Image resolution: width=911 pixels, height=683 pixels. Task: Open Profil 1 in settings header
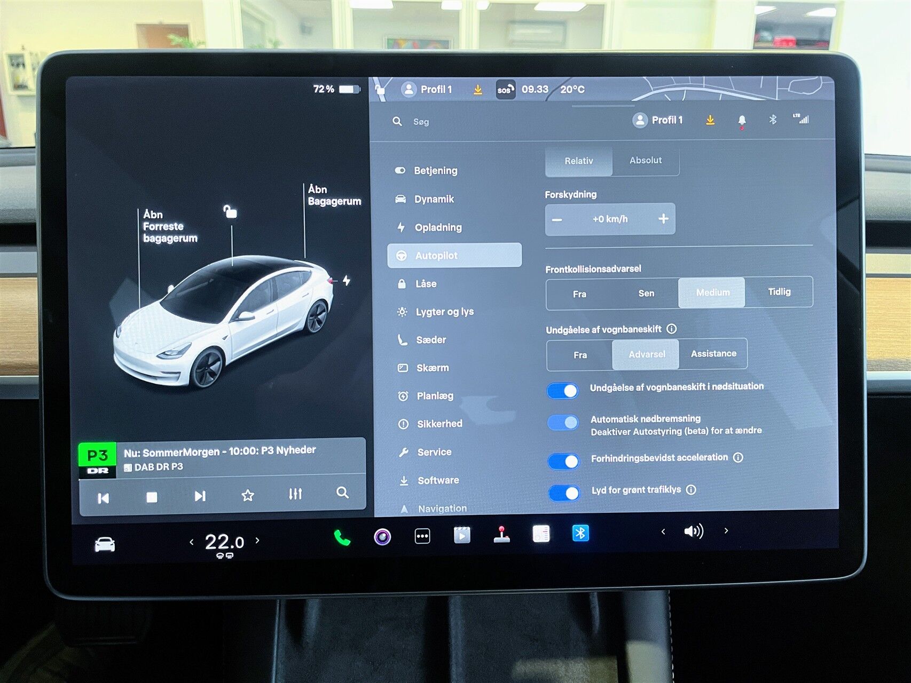(x=657, y=120)
